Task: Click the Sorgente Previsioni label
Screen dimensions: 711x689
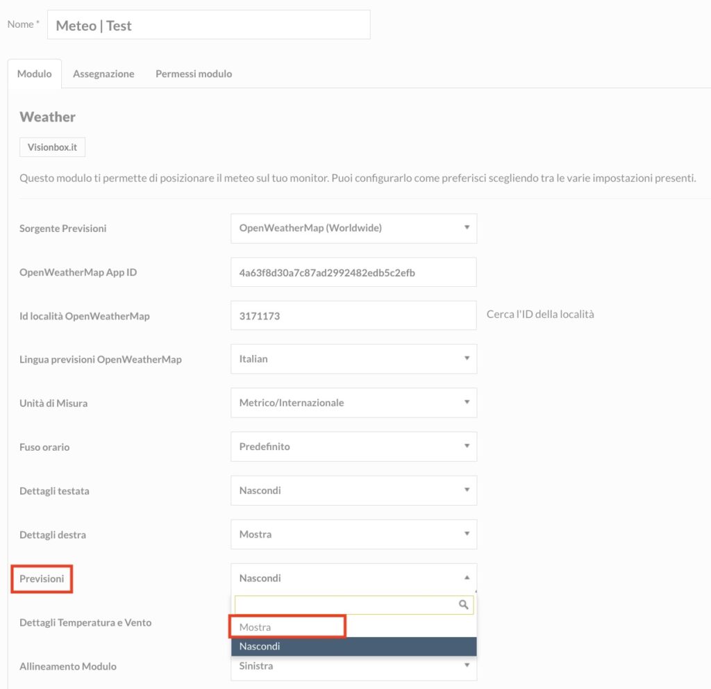Action: tap(63, 228)
